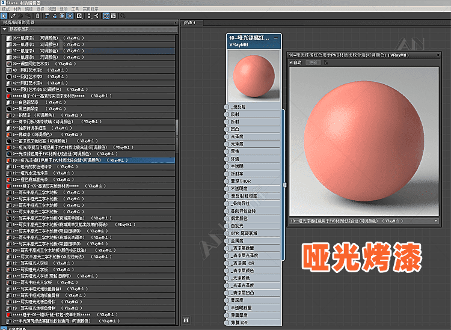Screen dimensions: 451x330
Task: Click the node title 10--哑光漆橘红
Action: (x=249, y=38)
